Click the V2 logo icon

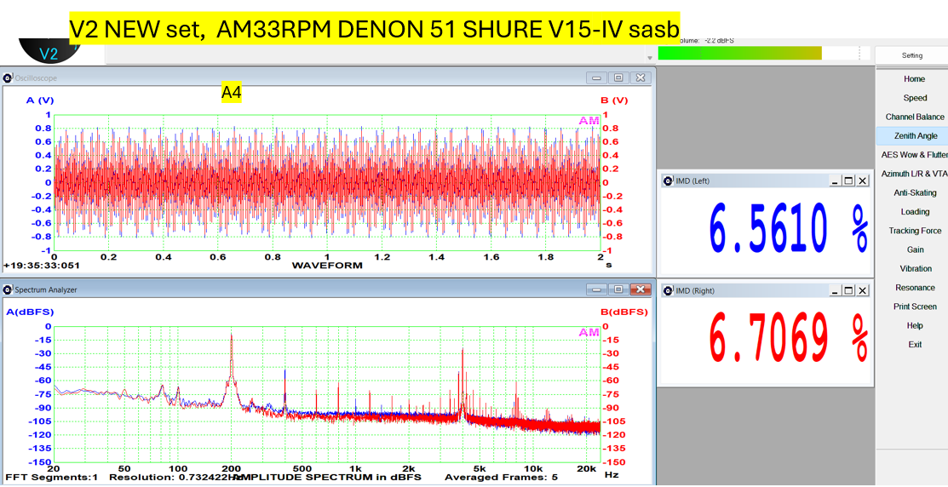pyautogui.click(x=49, y=52)
